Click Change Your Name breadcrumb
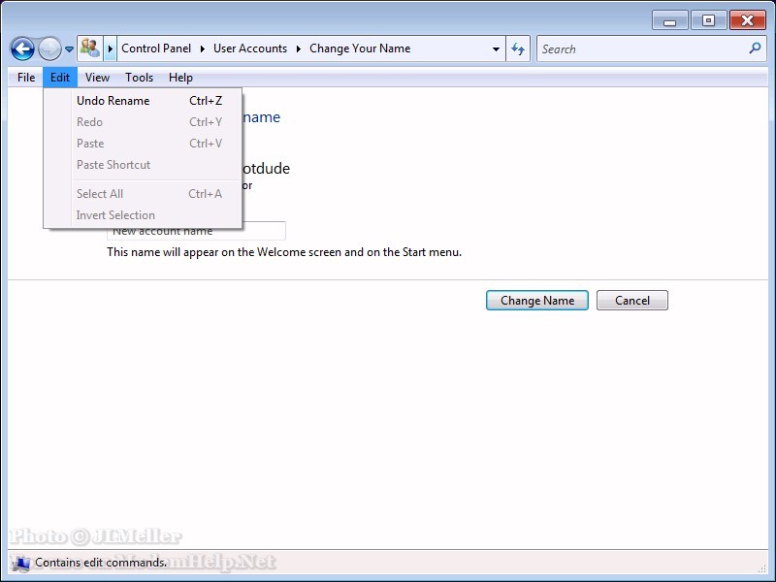 [x=360, y=48]
